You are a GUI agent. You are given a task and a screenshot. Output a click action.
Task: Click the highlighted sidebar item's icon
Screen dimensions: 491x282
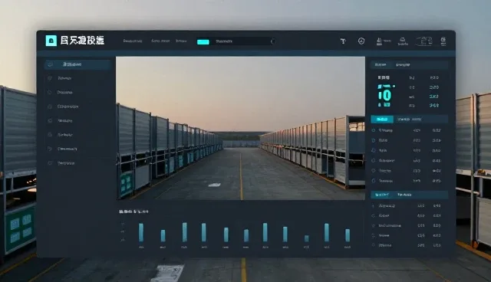coord(50,64)
